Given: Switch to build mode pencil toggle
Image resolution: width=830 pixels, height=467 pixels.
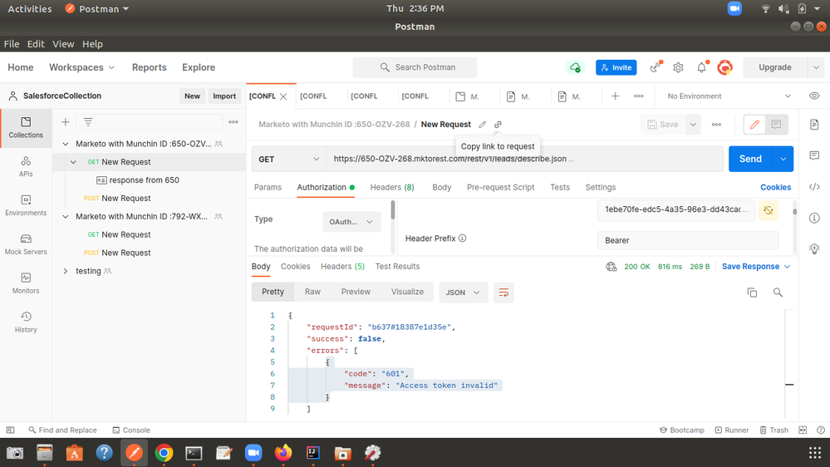Looking at the screenshot, I should point(754,125).
